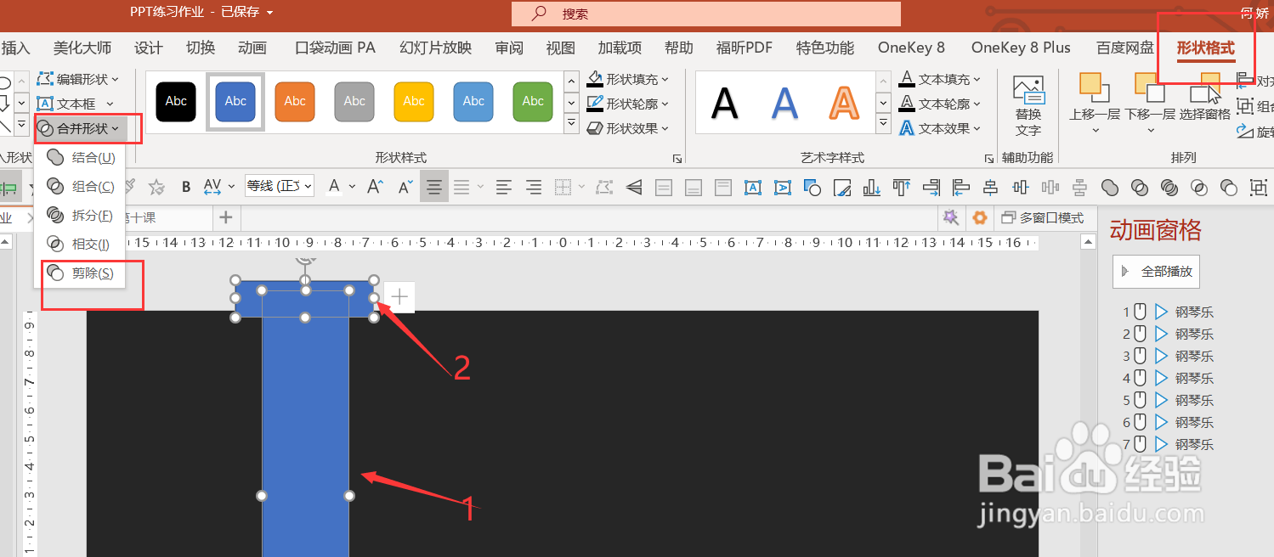
Task: Click the 选择窗格 selection pane icon
Action: pos(1205,99)
